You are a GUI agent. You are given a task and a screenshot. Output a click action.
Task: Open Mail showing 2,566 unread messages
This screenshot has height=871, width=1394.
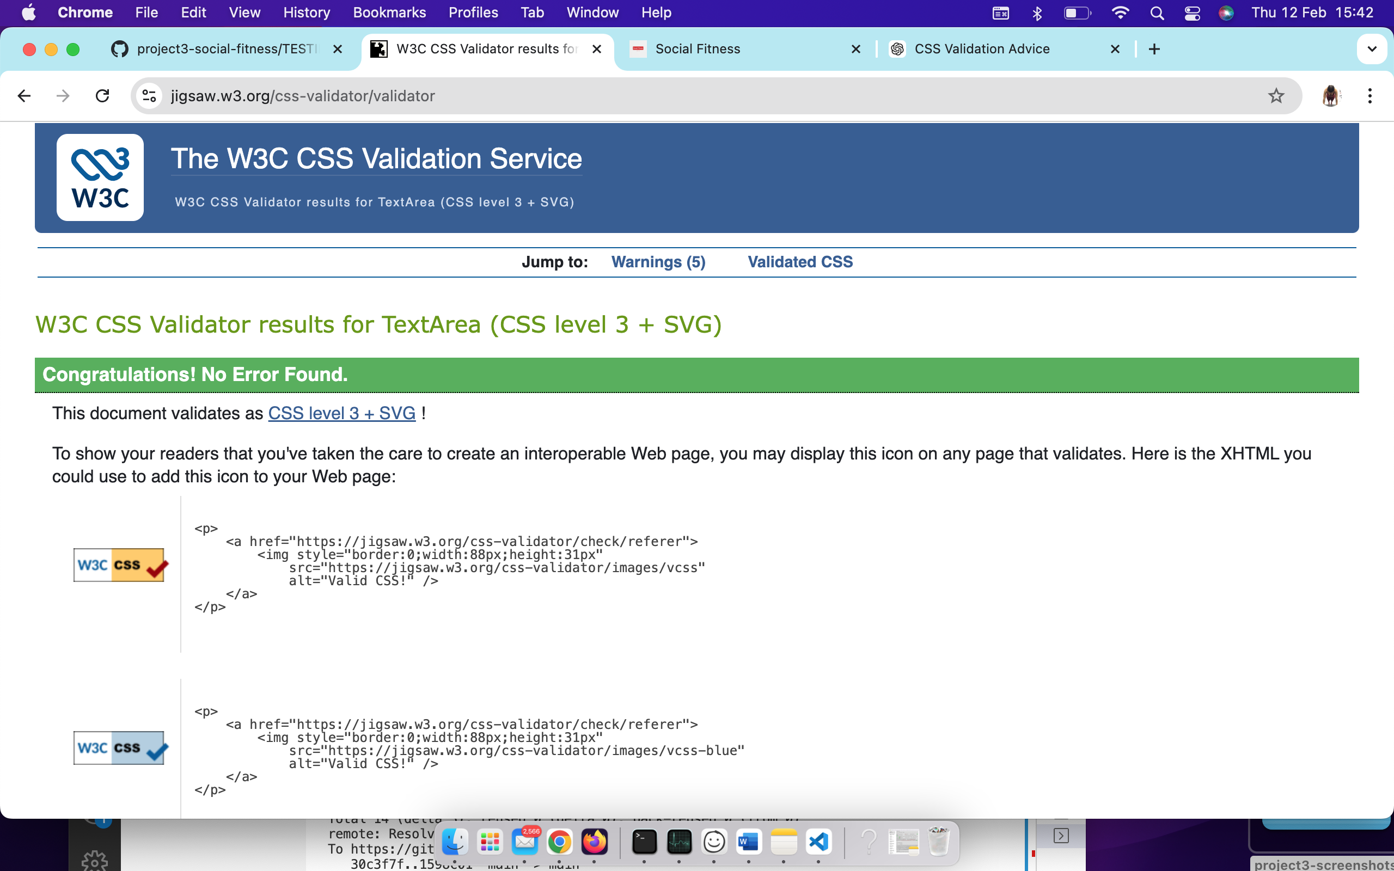point(525,842)
